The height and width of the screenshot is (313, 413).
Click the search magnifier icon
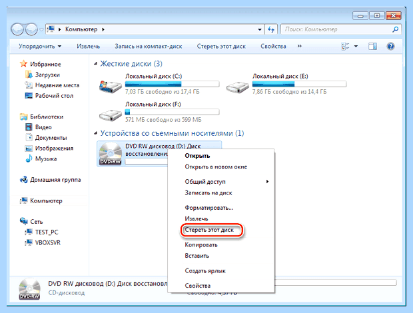tap(395, 29)
